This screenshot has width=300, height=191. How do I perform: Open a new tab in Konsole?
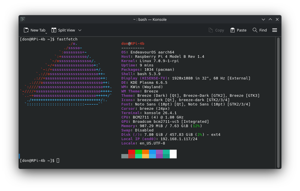[x=35, y=30]
